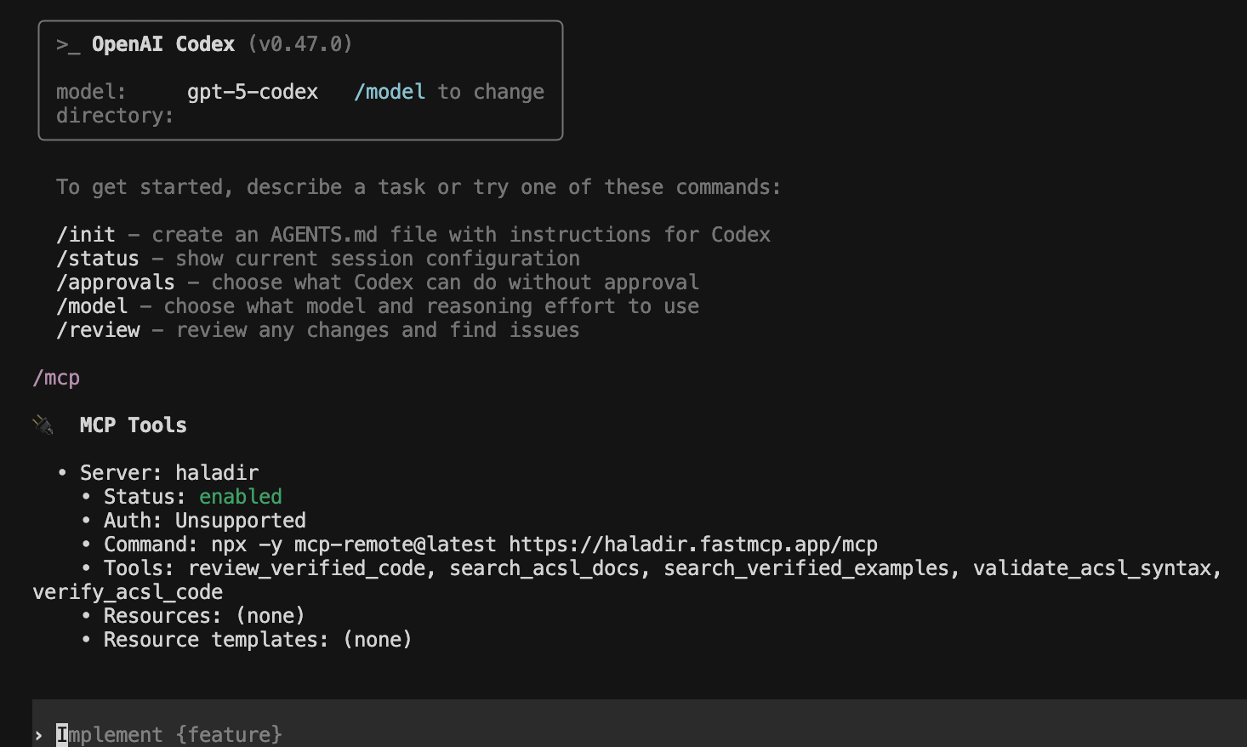Click the green "enabled" status text
The height and width of the screenshot is (747, 1247).
pos(241,497)
